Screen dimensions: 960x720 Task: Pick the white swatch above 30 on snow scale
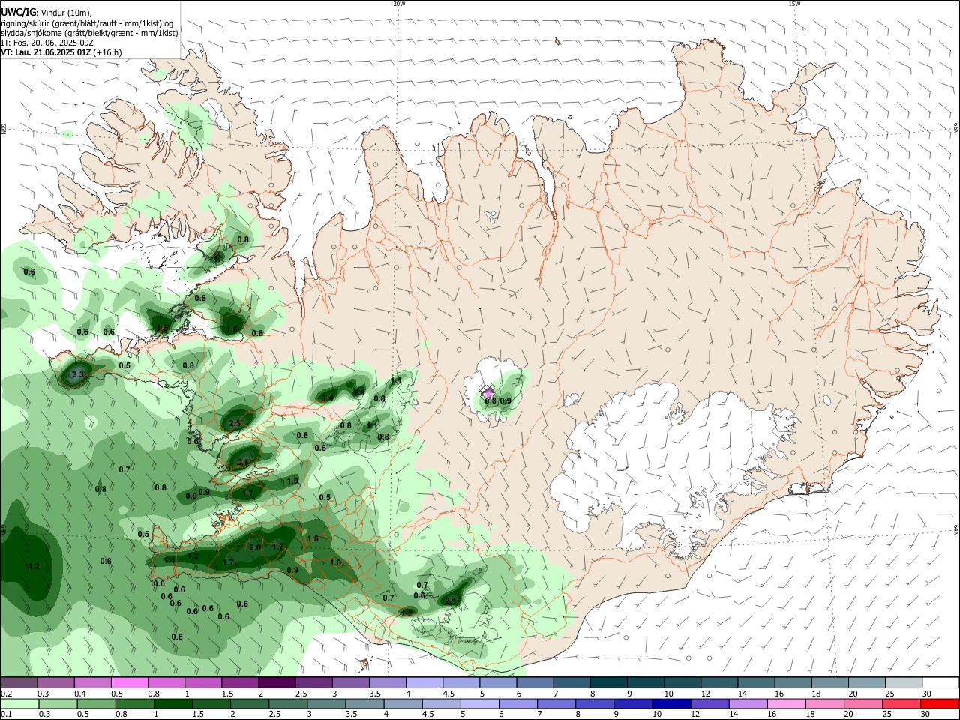tap(940, 683)
